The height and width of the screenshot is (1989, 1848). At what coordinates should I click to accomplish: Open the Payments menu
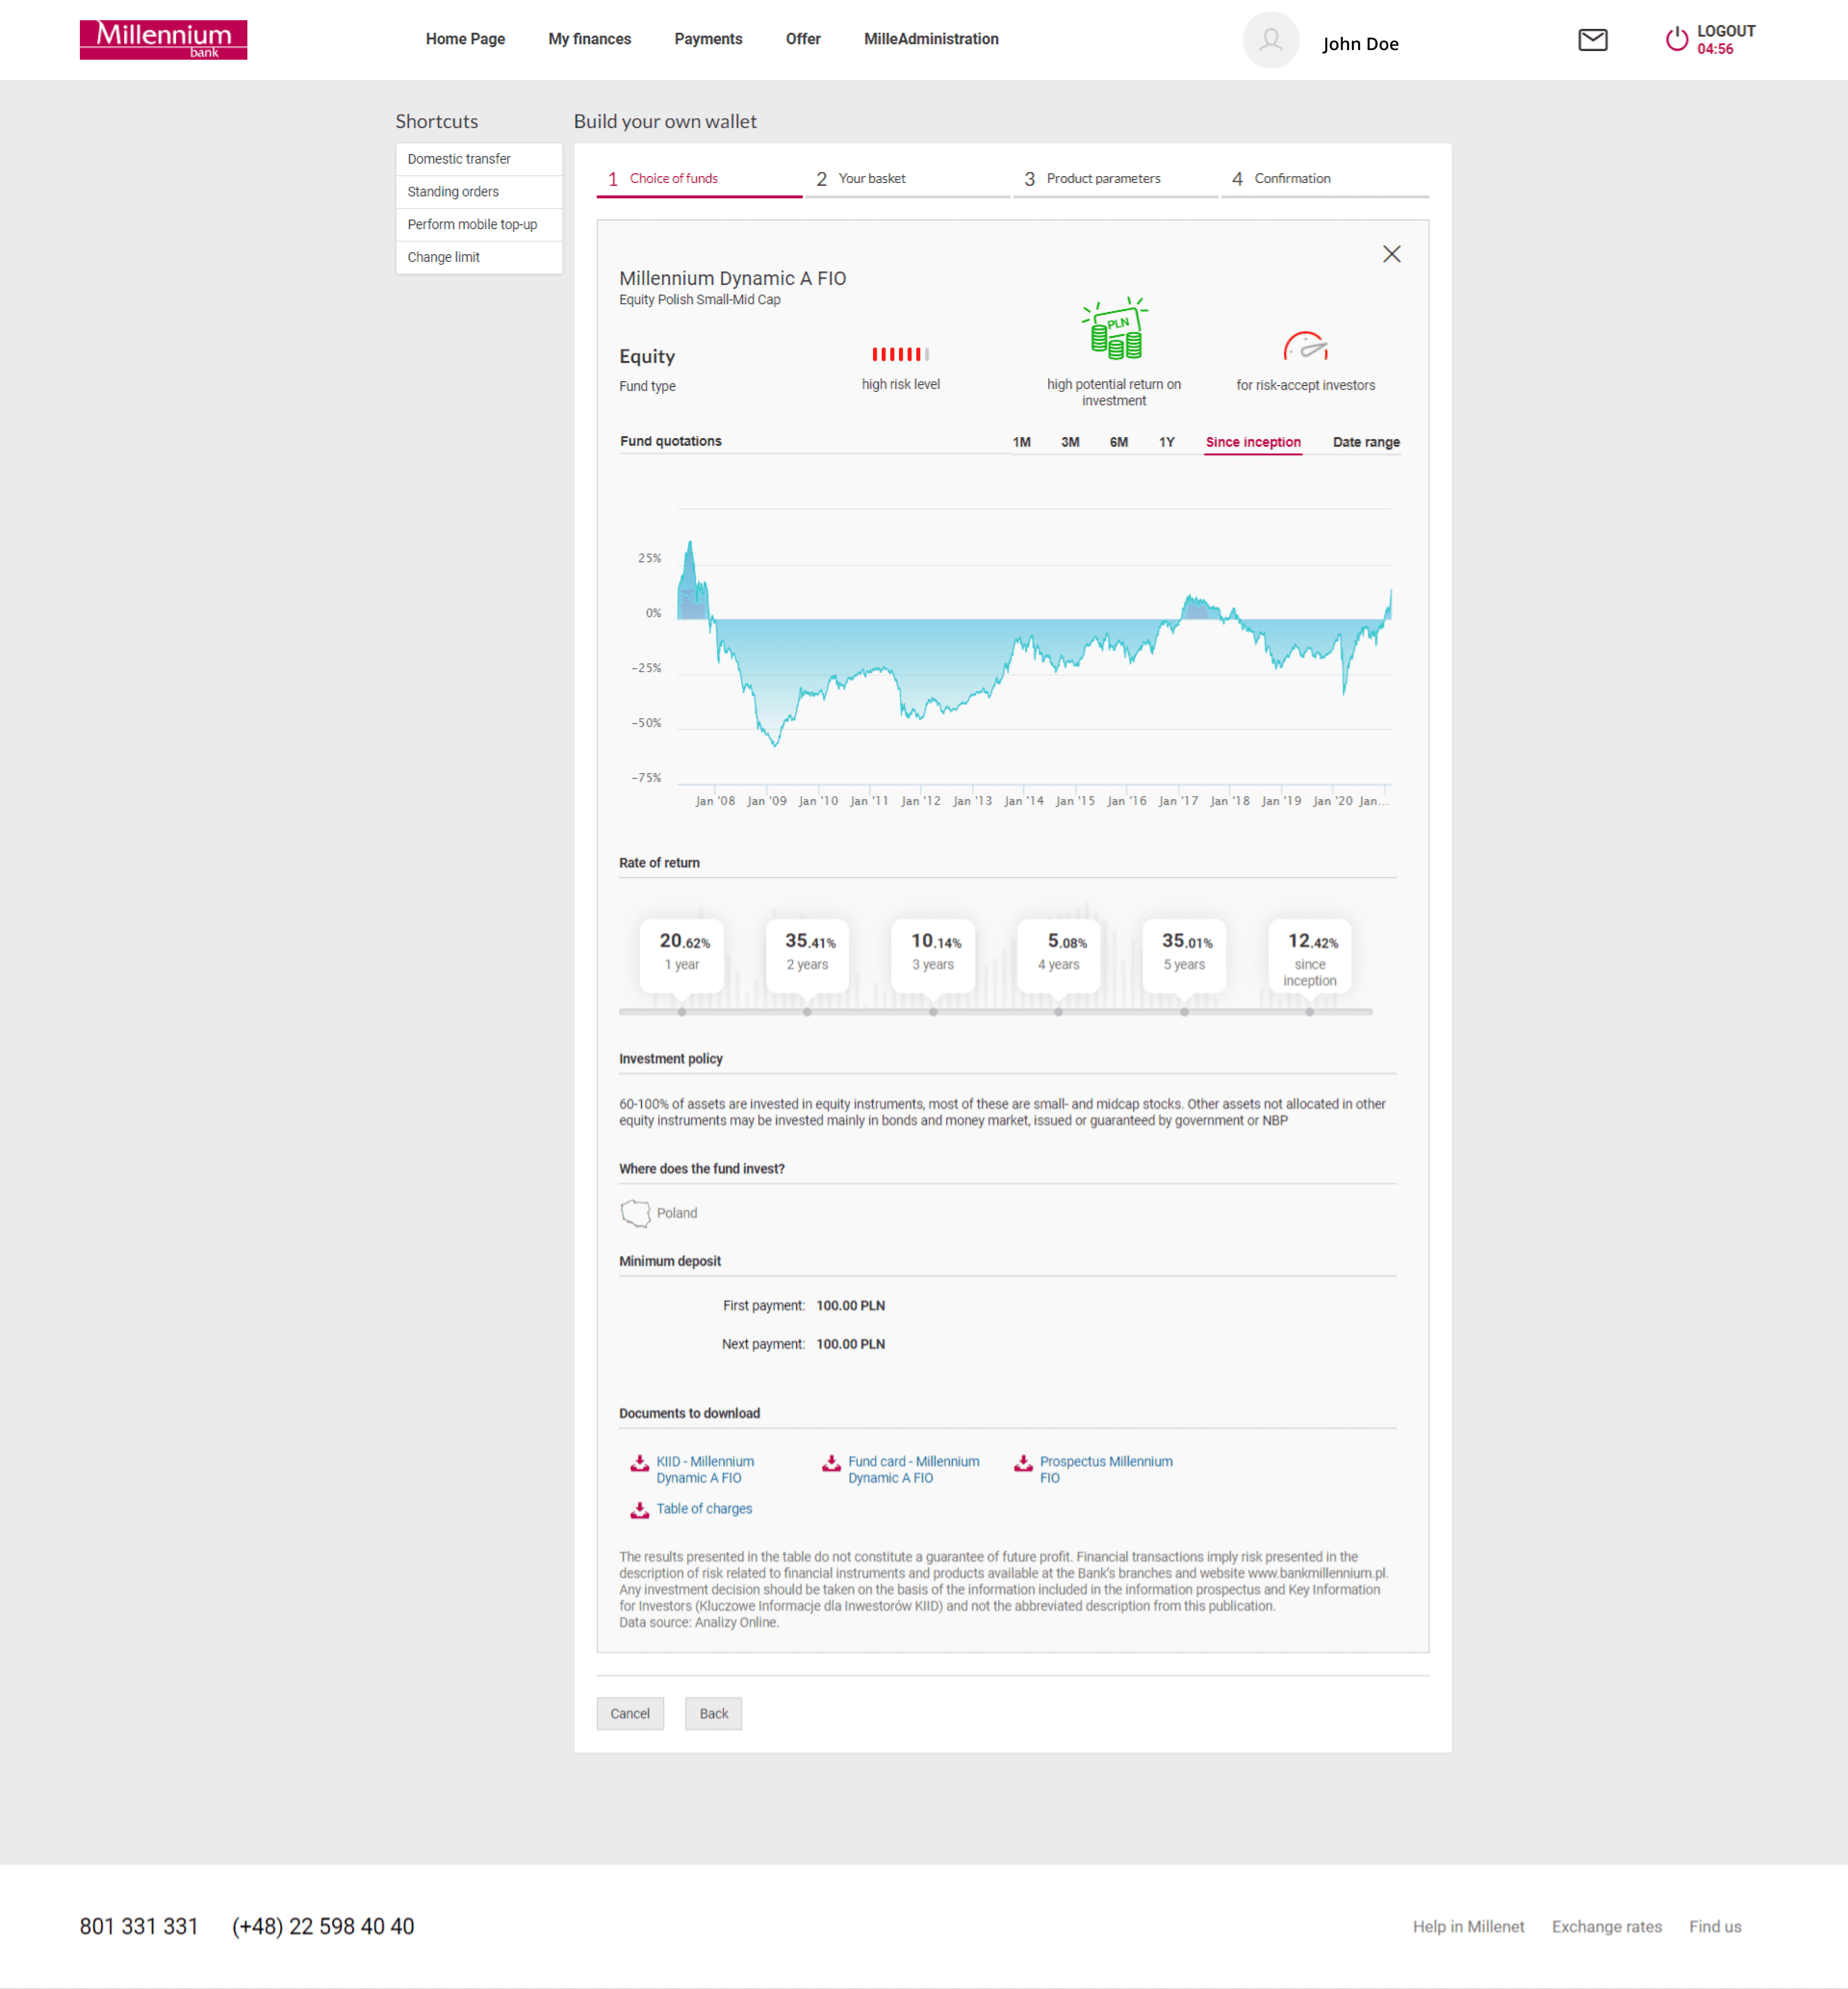(708, 39)
